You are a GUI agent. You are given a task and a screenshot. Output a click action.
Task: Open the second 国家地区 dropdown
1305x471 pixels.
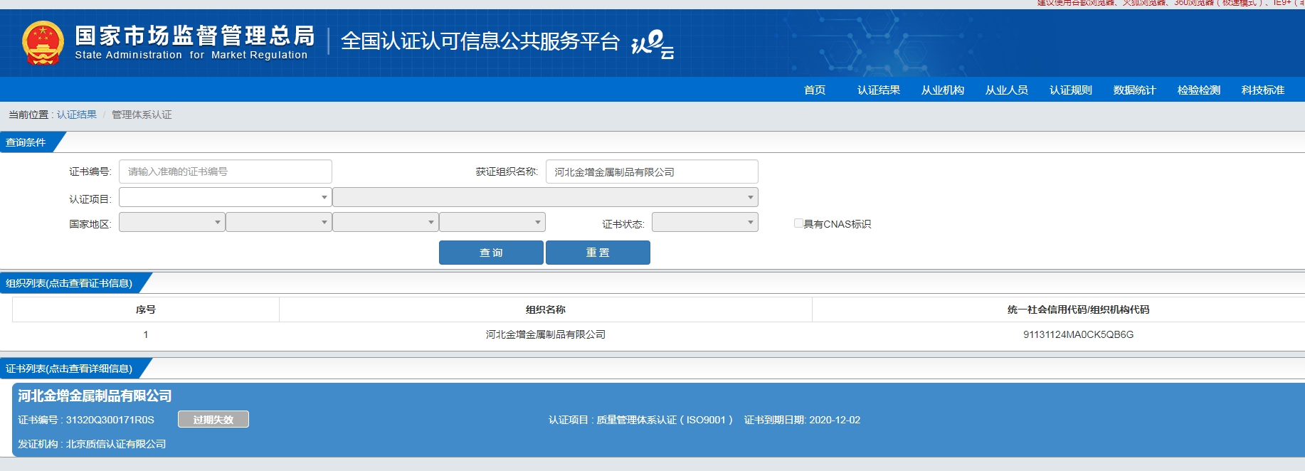(x=279, y=222)
